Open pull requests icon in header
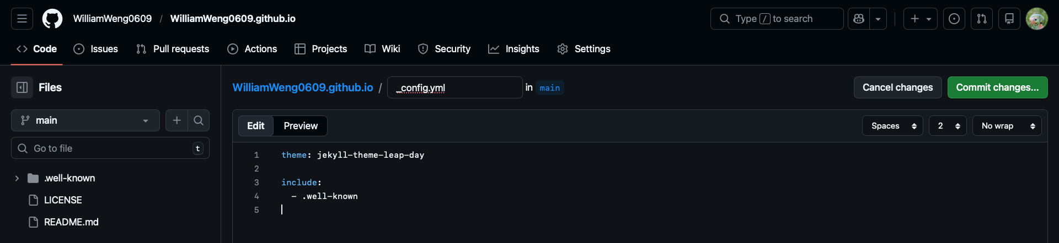 tap(982, 19)
